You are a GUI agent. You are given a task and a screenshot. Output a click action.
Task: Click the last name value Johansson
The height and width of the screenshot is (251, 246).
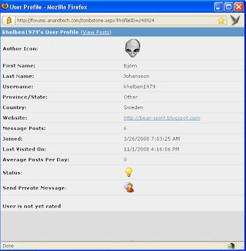pyautogui.click(x=136, y=76)
